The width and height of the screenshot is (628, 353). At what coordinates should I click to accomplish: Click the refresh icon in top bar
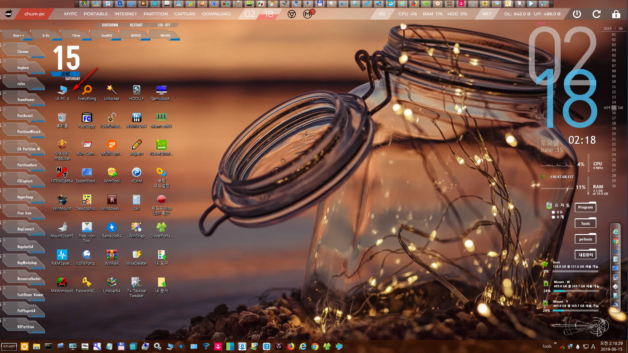[x=597, y=14]
